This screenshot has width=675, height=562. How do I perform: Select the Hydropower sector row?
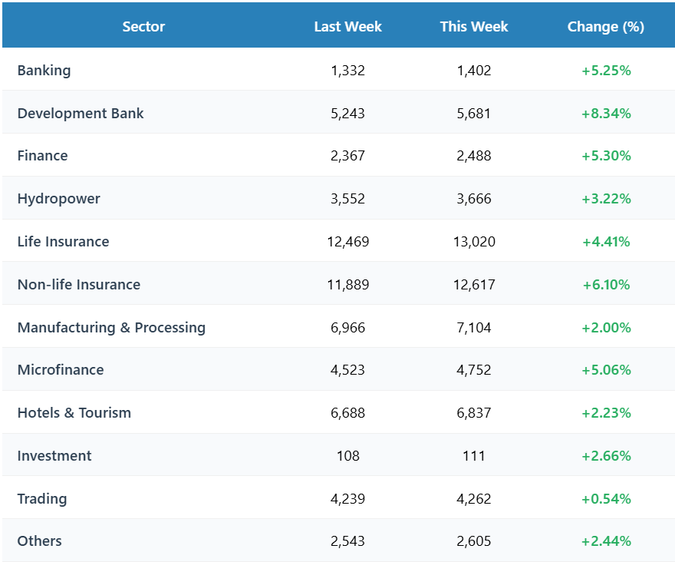click(58, 198)
